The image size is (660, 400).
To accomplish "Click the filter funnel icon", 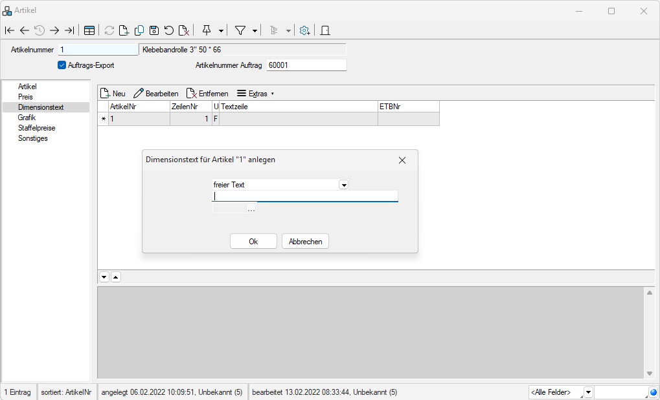I will (240, 30).
